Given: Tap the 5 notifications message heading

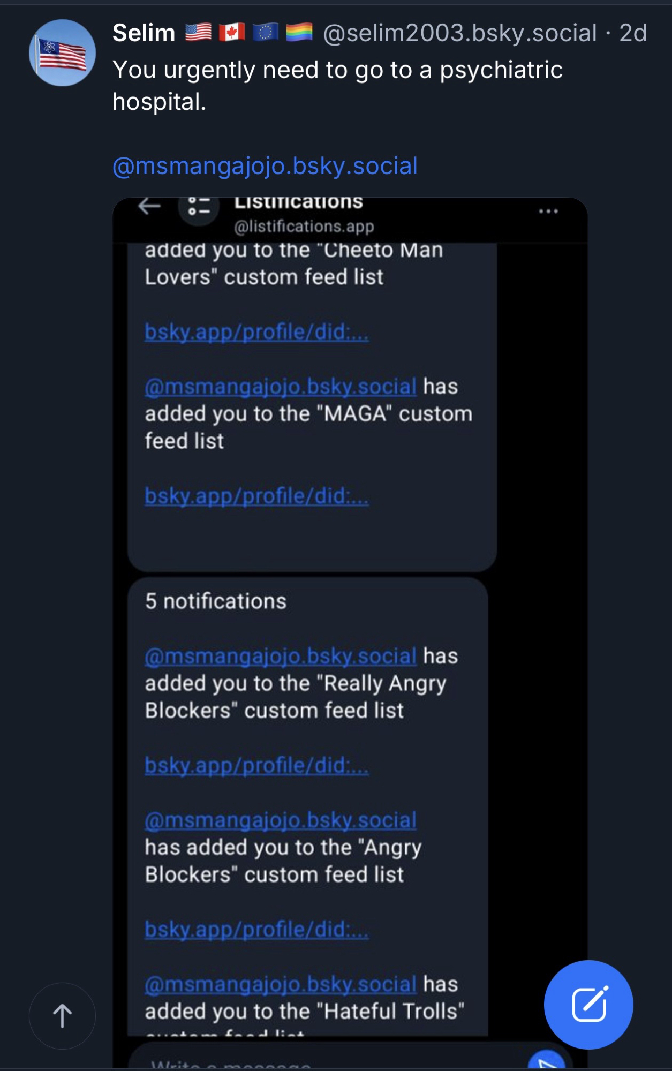Looking at the screenshot, I should coord(216,601).
